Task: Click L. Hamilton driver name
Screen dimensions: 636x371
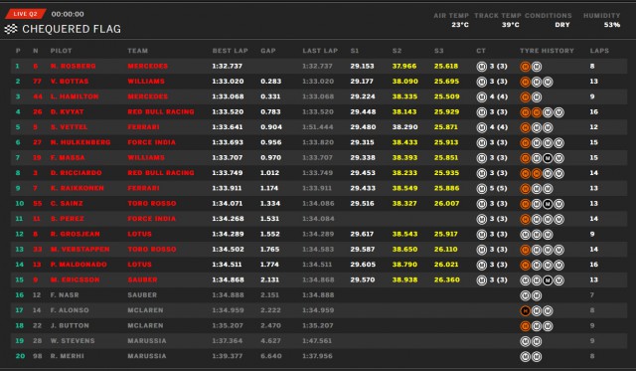Action: pos(75,96)
